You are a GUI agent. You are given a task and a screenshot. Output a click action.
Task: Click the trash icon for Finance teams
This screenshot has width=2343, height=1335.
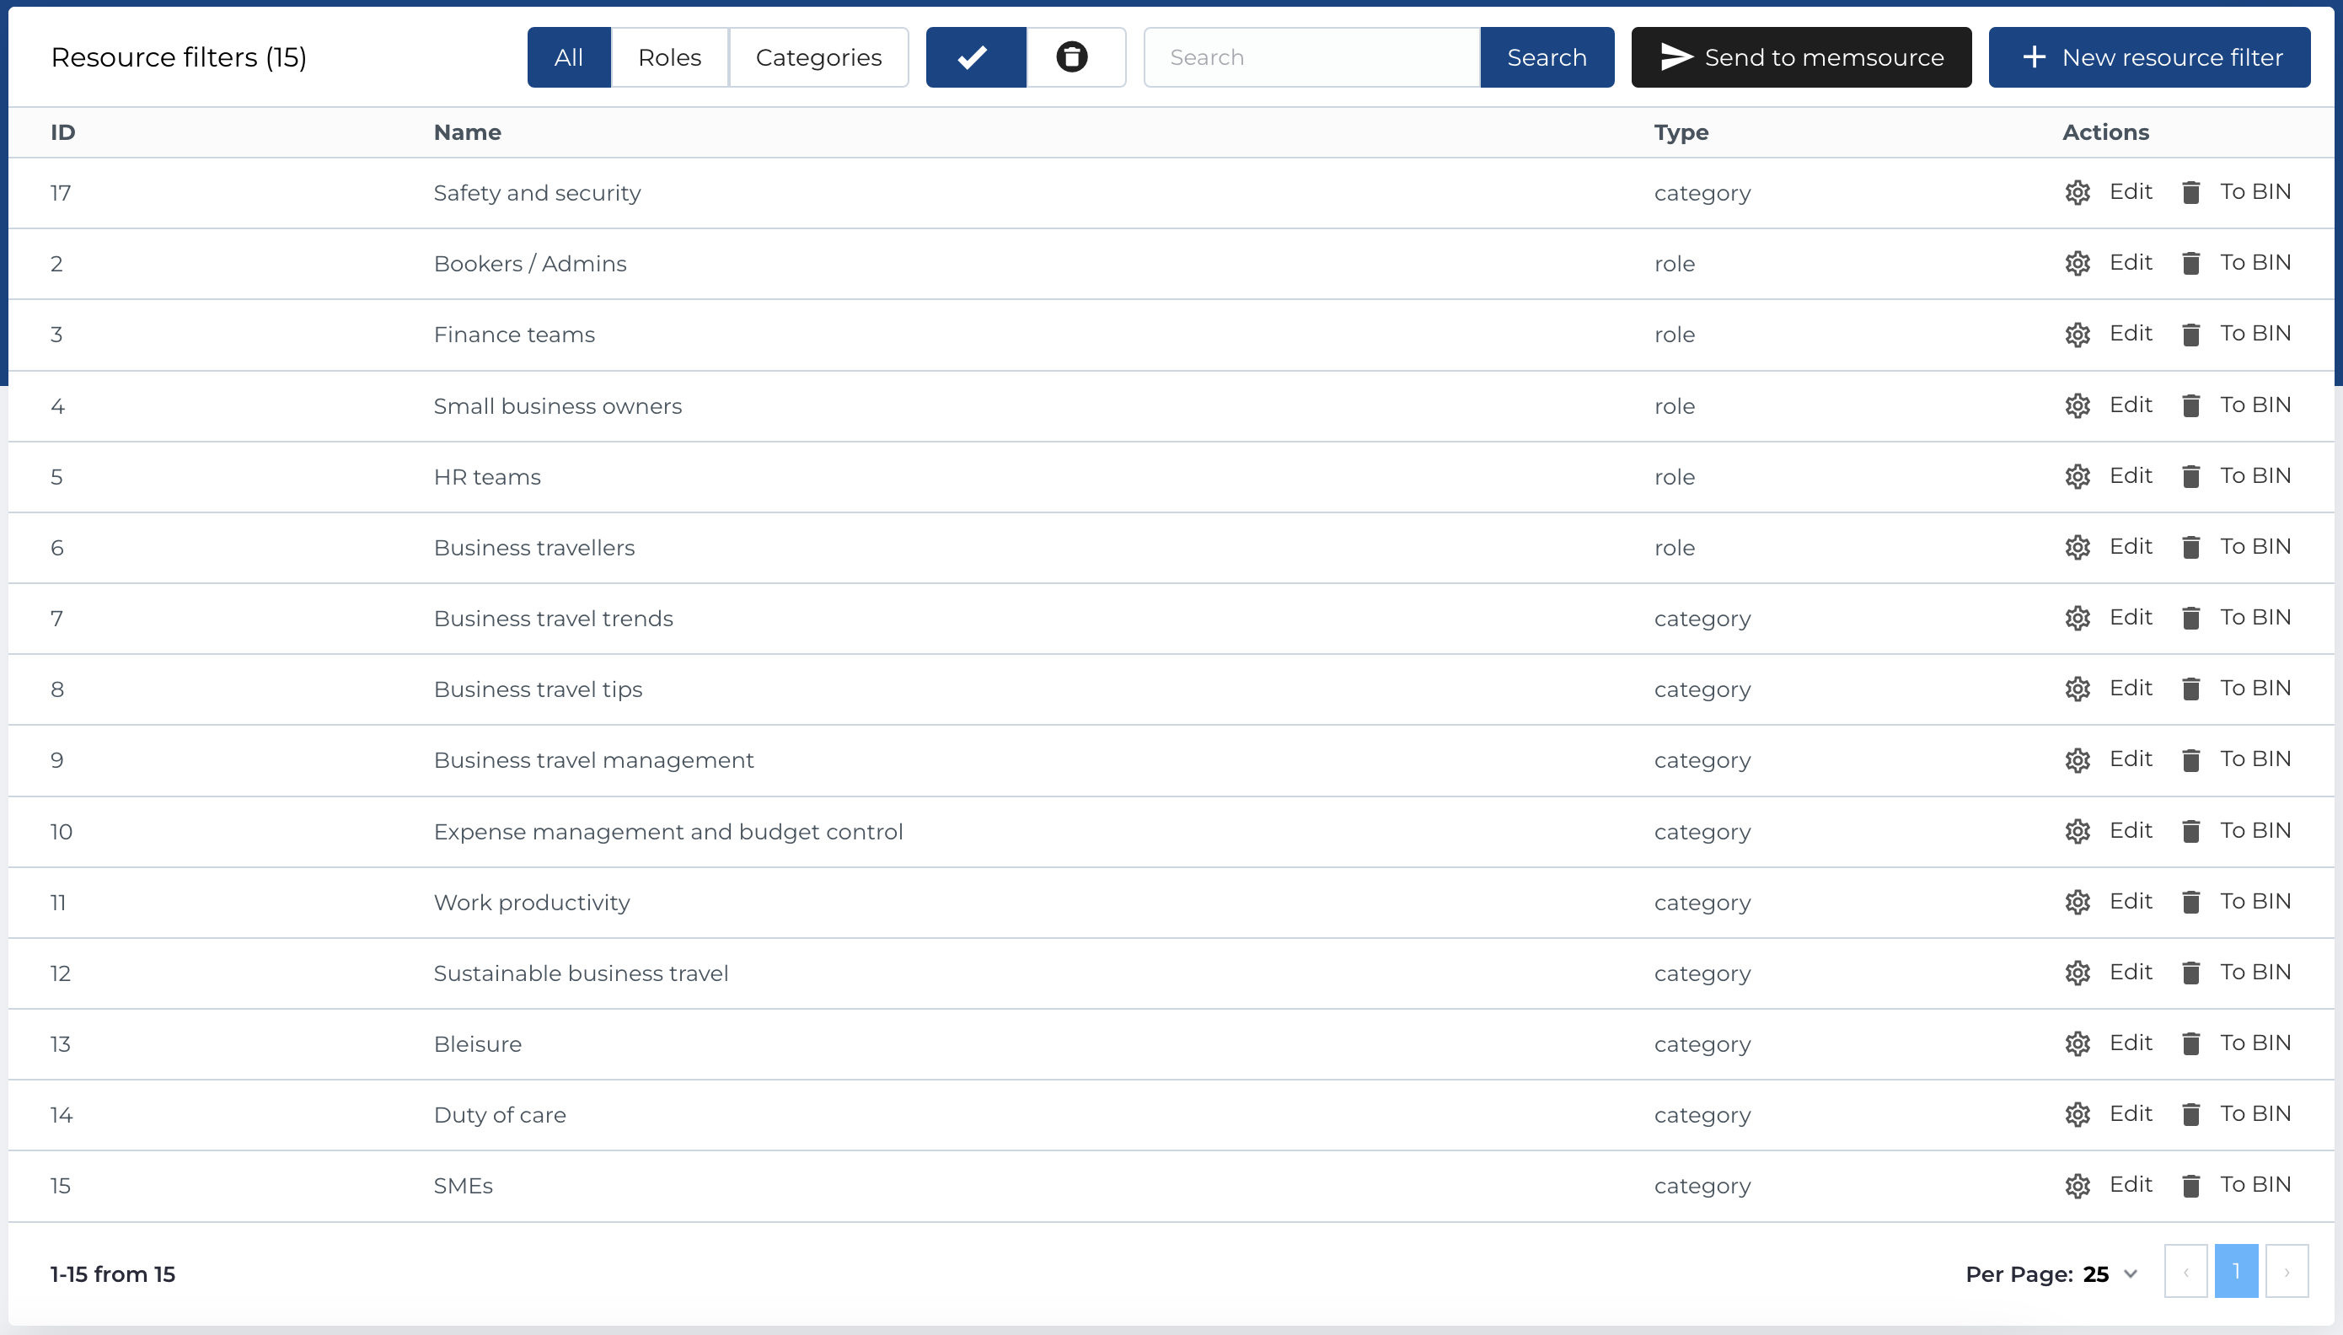pos(2192,334)
